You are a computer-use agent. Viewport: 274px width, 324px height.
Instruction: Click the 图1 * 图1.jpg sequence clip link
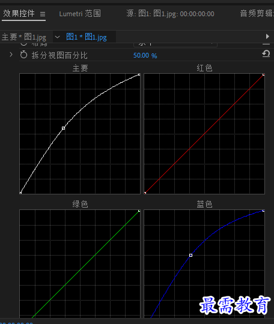click(x=87, y=37)
